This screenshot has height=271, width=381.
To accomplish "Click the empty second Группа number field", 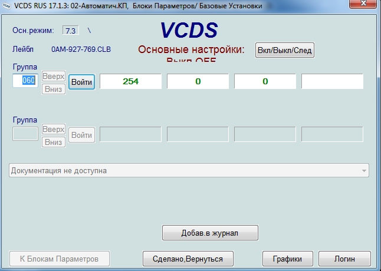I will (25, 134).
